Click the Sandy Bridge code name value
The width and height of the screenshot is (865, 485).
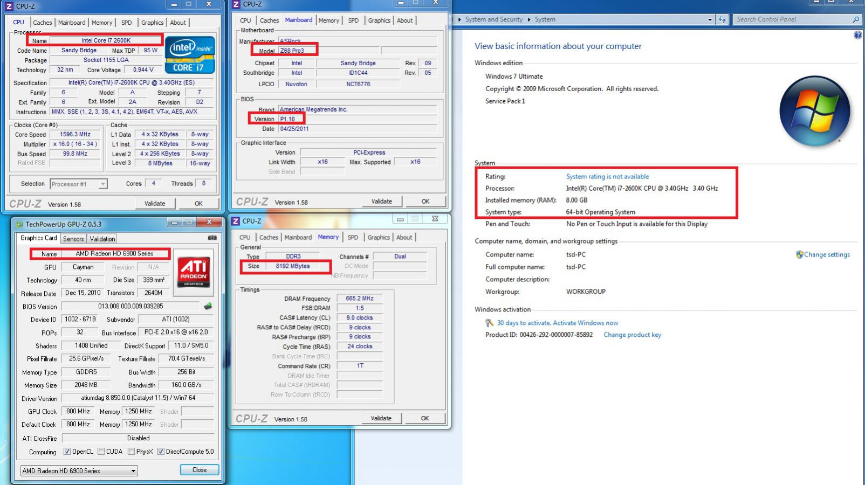[79, 50]
